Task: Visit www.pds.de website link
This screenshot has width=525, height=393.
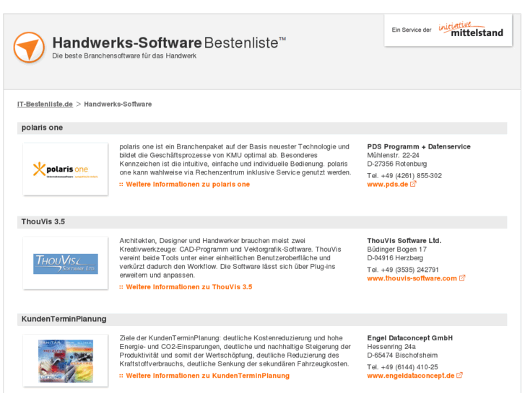Action: coord(388,185)
